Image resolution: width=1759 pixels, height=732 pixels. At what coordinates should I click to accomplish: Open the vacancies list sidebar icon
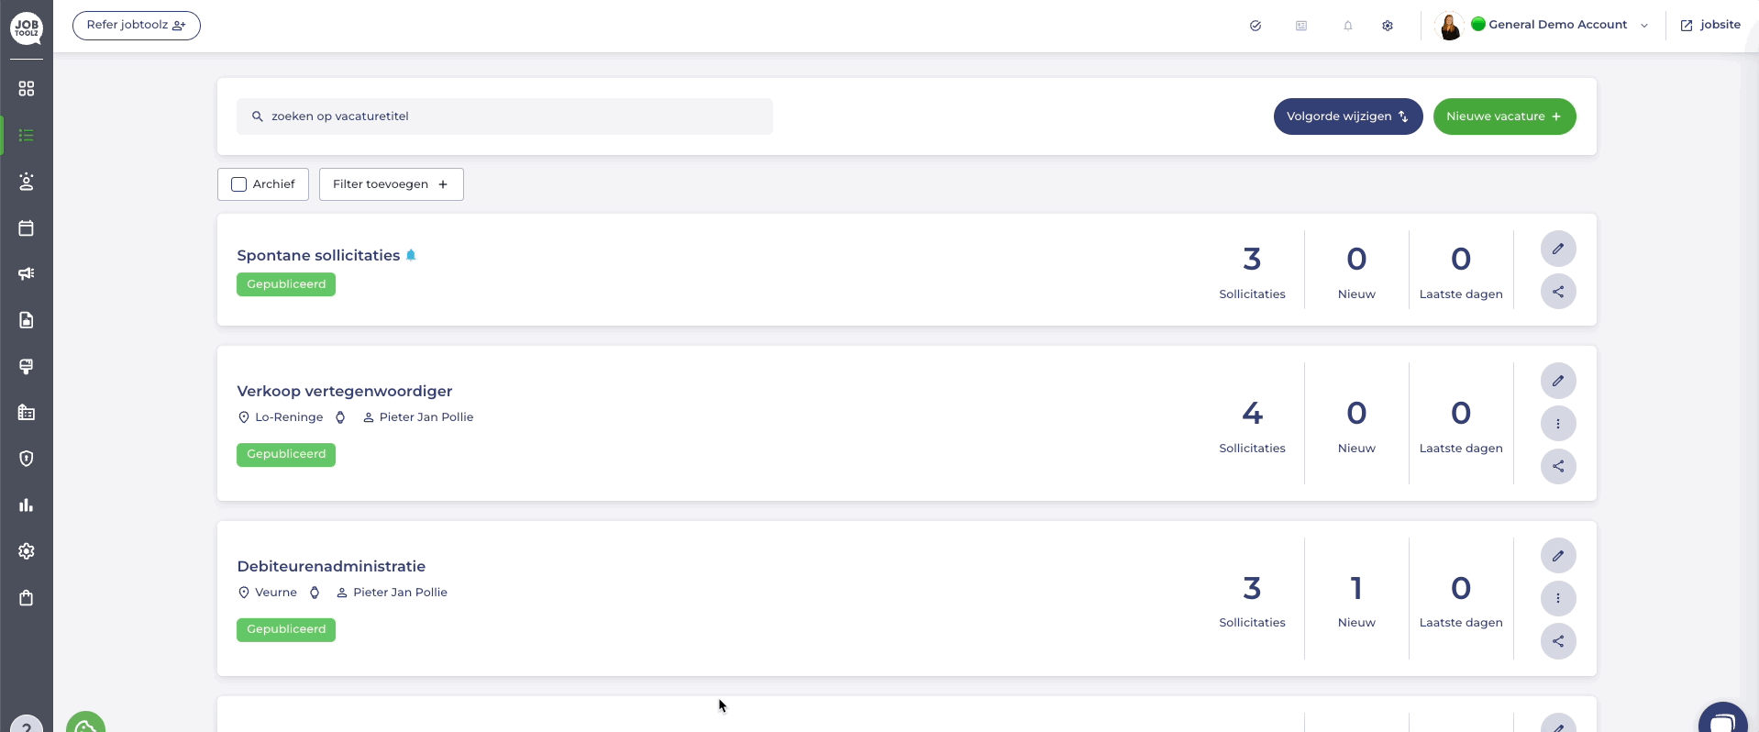[x=27, y=135]
